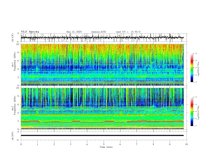
Task: Click the "start UT = 13:30:0" text
Action: [x=128, y=32]
